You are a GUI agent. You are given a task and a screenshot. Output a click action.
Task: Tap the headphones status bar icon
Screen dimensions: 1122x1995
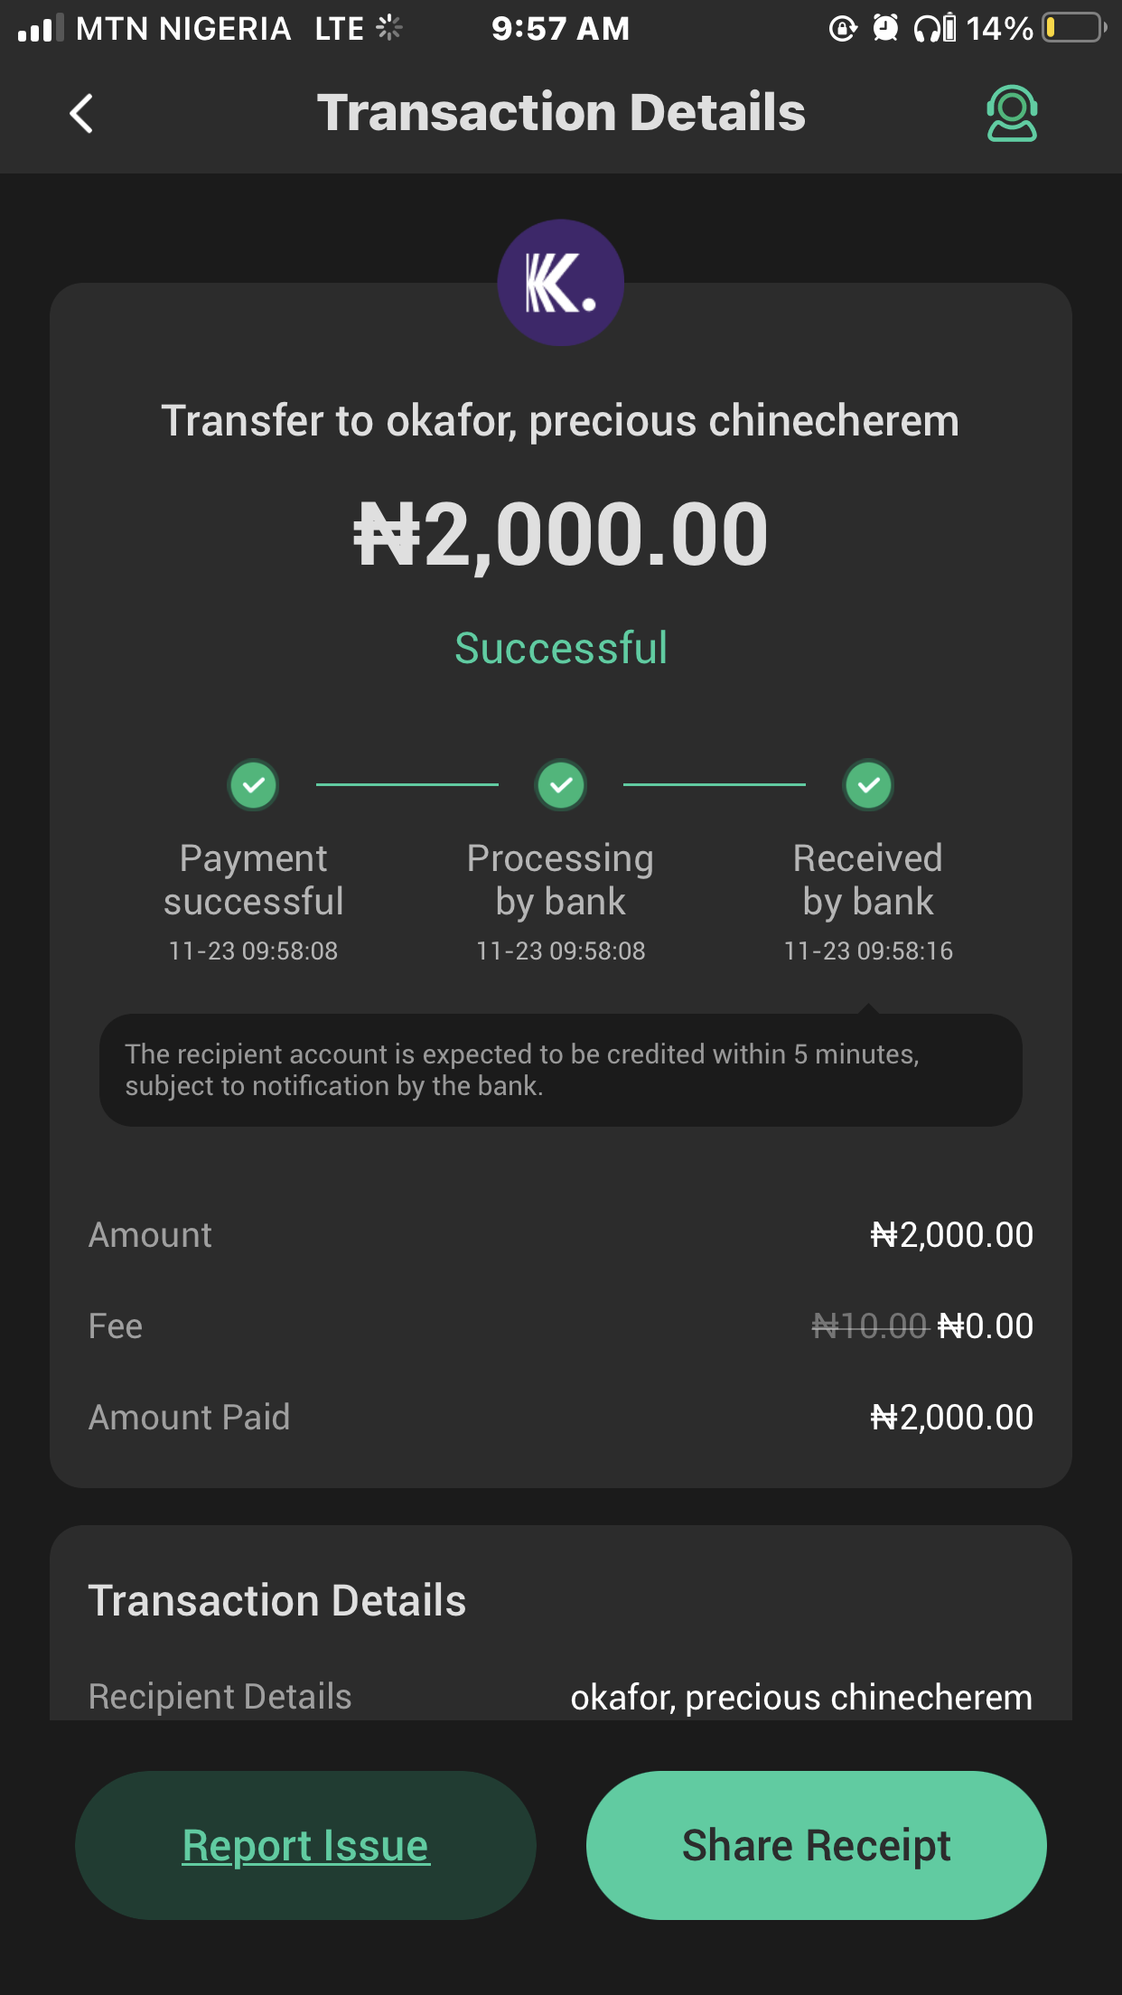click(x=934, y=28)
